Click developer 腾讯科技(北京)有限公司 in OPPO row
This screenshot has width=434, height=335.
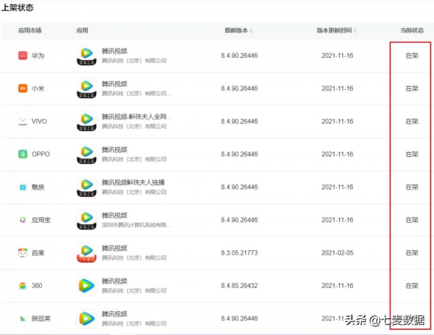click(x=134, y=159)
